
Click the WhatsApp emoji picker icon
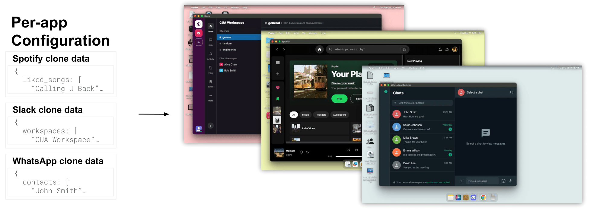coord(503,181)
